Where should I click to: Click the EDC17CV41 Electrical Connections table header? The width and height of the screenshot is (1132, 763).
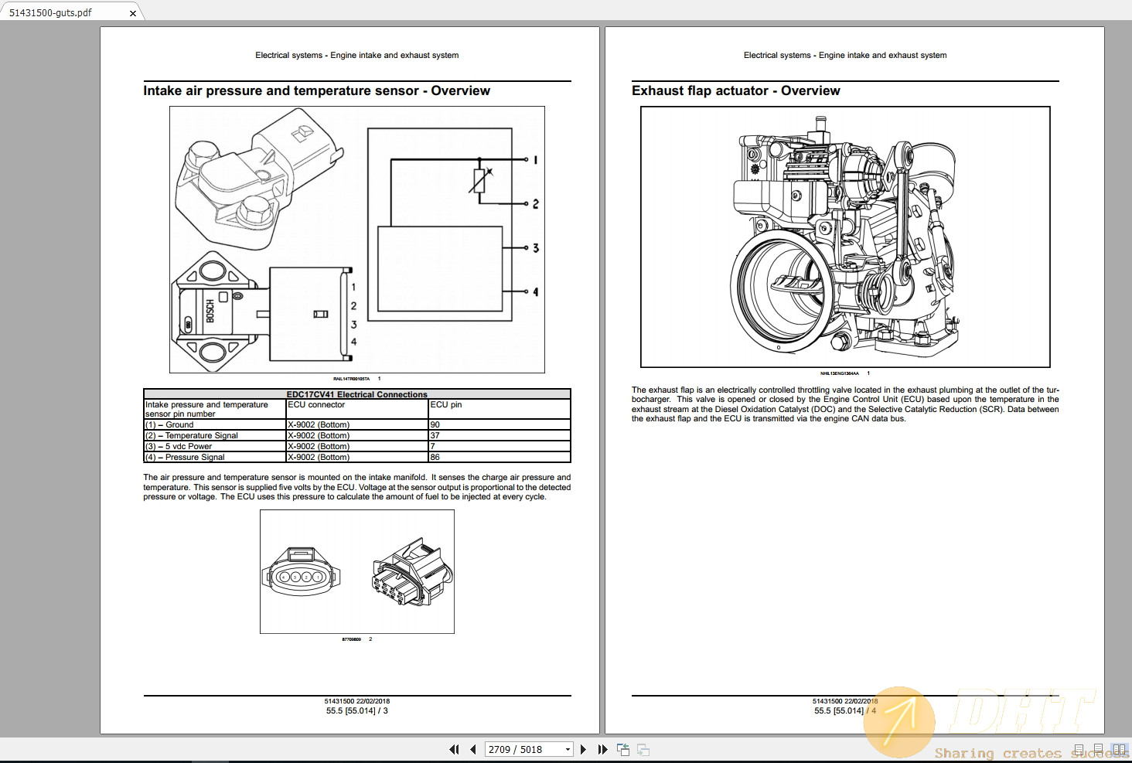click(357, 394)
